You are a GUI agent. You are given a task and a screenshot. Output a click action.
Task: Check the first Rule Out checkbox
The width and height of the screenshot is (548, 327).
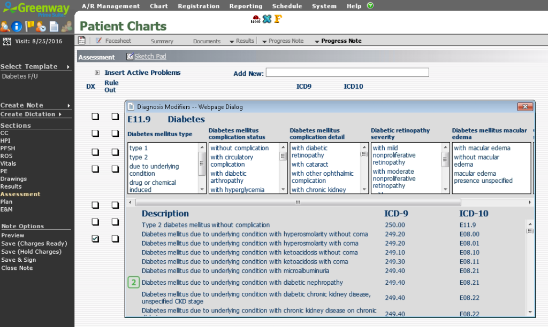coord(115,116)
